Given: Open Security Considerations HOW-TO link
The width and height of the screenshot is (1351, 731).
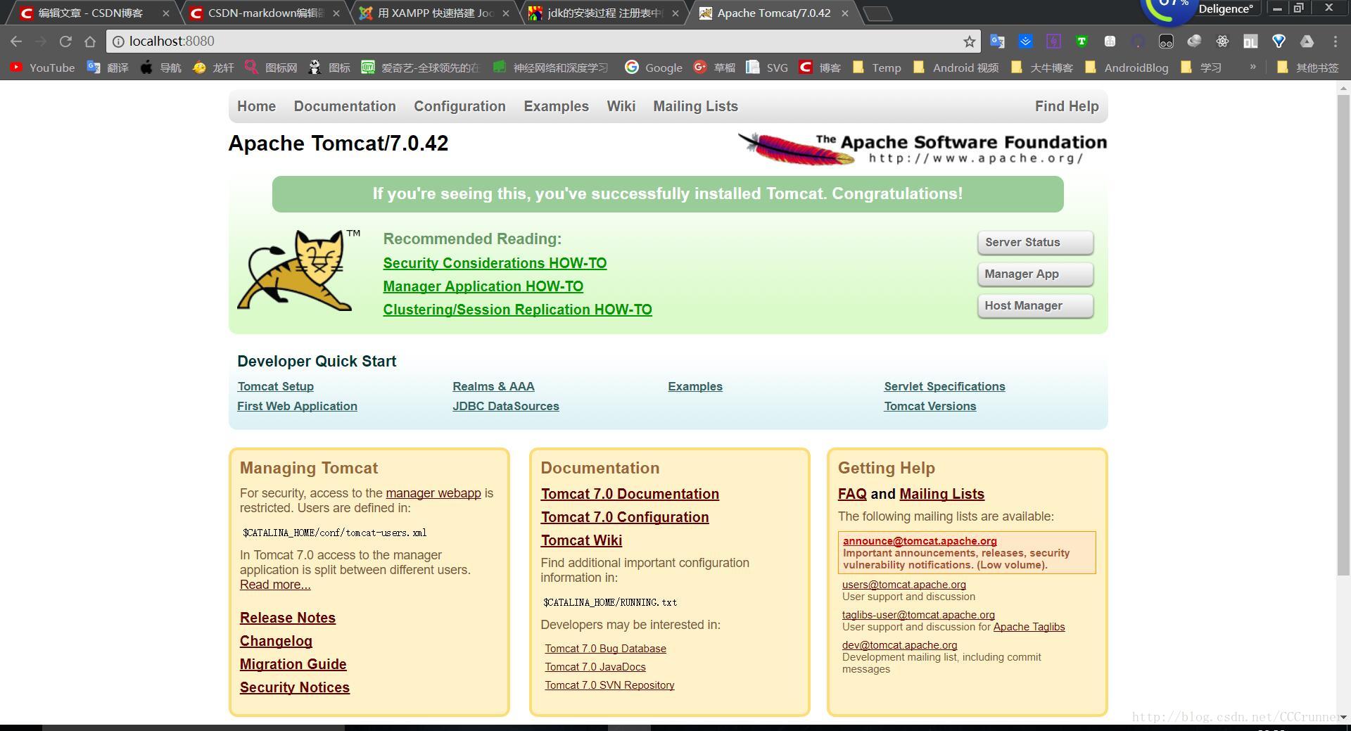Looking at the screenshot, I should (495, 263).
